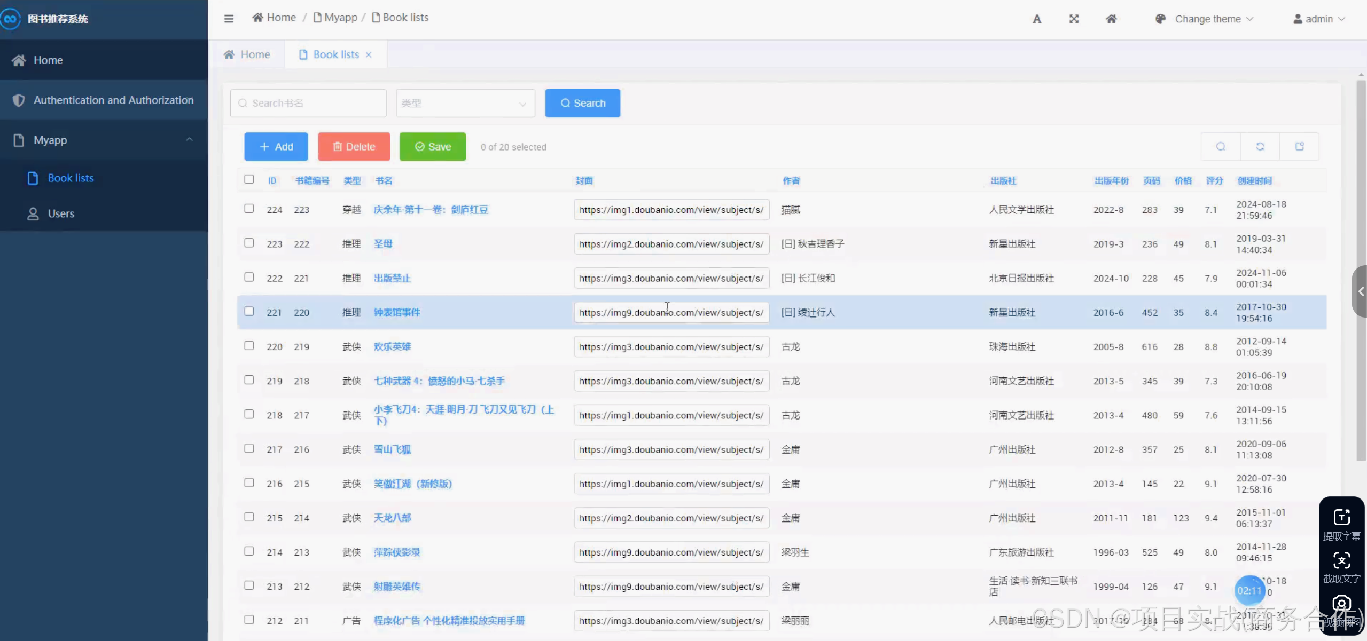
Task: Close the Book lists tab
Action: [369, 55]
